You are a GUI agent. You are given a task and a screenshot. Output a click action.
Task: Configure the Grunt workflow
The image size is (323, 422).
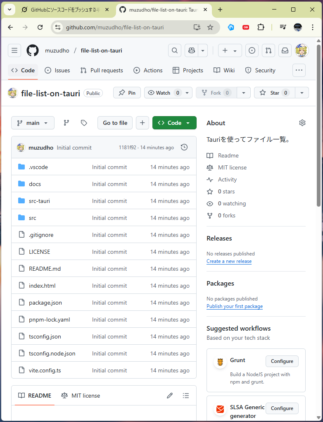coord(282,361)
